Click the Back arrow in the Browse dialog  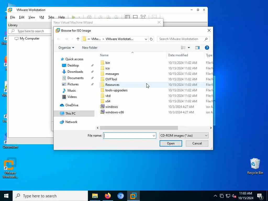coord(59,39)
